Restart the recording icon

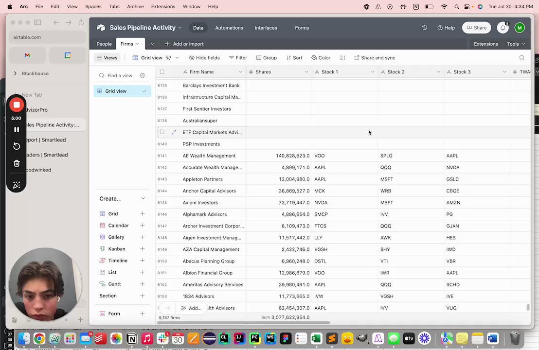coord(16,146)
